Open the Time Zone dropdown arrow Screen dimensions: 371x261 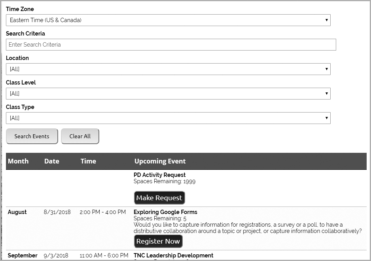[x=326, y=20]
